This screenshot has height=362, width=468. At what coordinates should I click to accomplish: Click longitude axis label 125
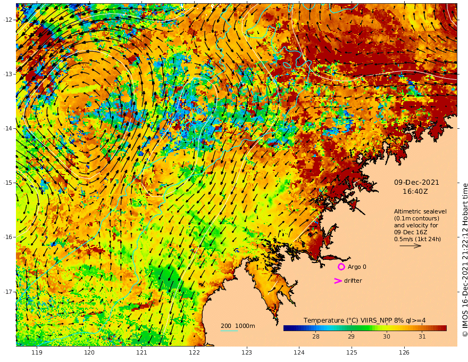(352, 353)
